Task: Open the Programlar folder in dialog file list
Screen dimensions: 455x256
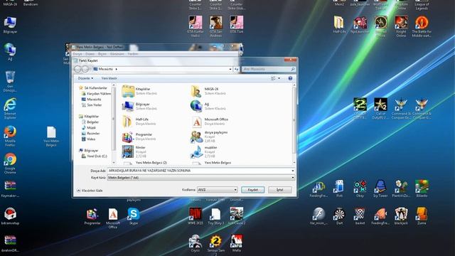Action: 139,137
